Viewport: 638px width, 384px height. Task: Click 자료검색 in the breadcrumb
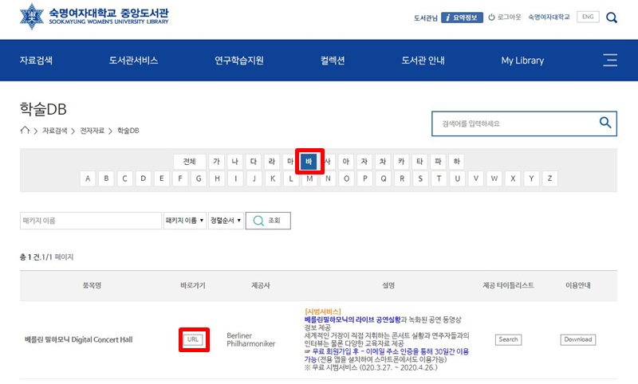coord(55,131)
